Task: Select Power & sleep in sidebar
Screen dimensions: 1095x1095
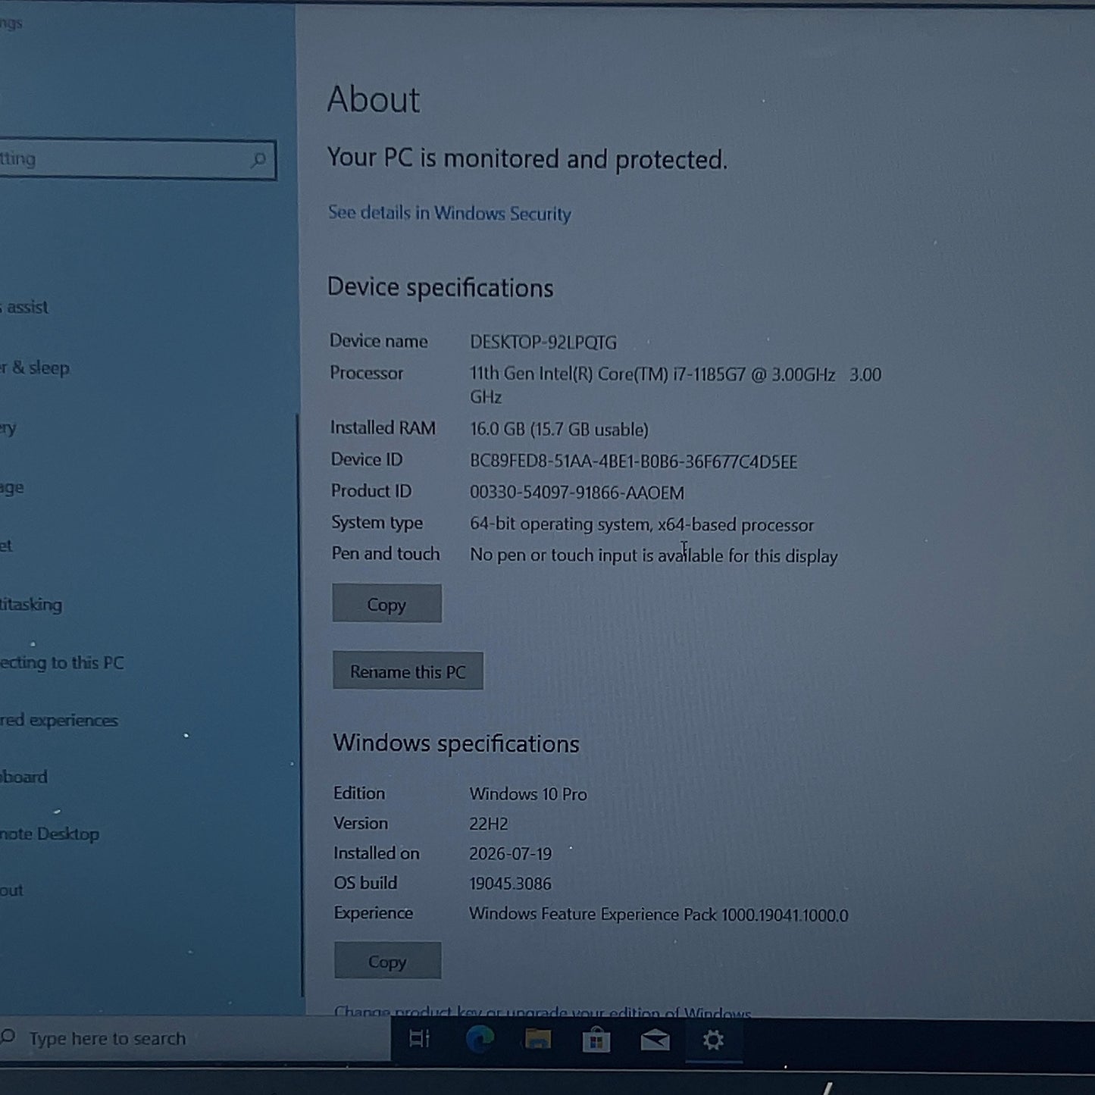Action: pos(35,368)
